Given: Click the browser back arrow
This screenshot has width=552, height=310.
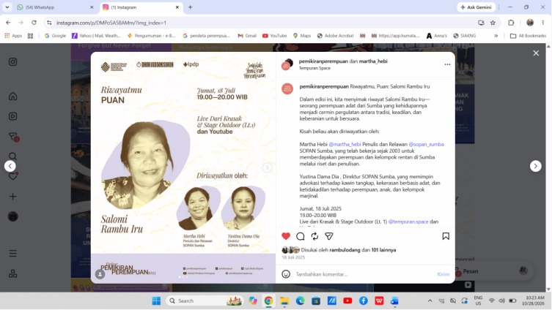Looking at the screenshot, I should click(x=8, y=23).
